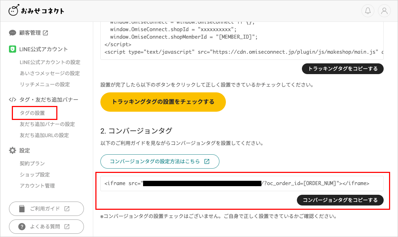This screenshot has height=237, width=398.
Task: Click the green LINE公式アカウント icon
Action: [x=13, y=49]
